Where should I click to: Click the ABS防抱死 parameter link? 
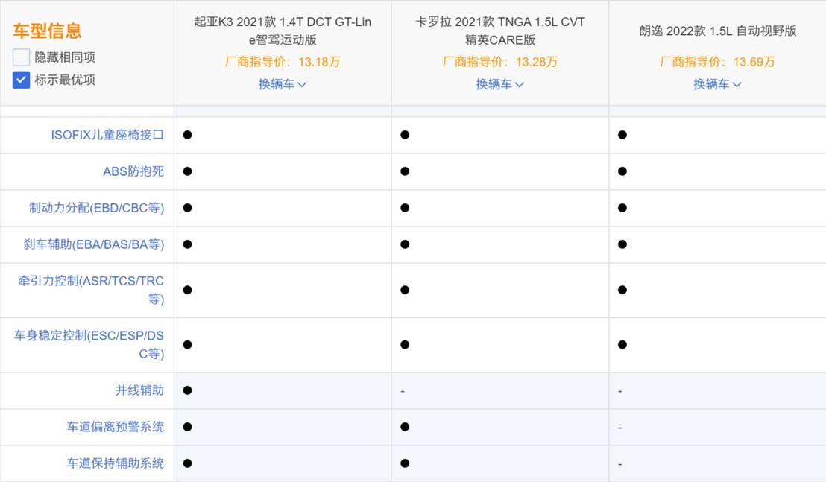(x=133, y=171)
